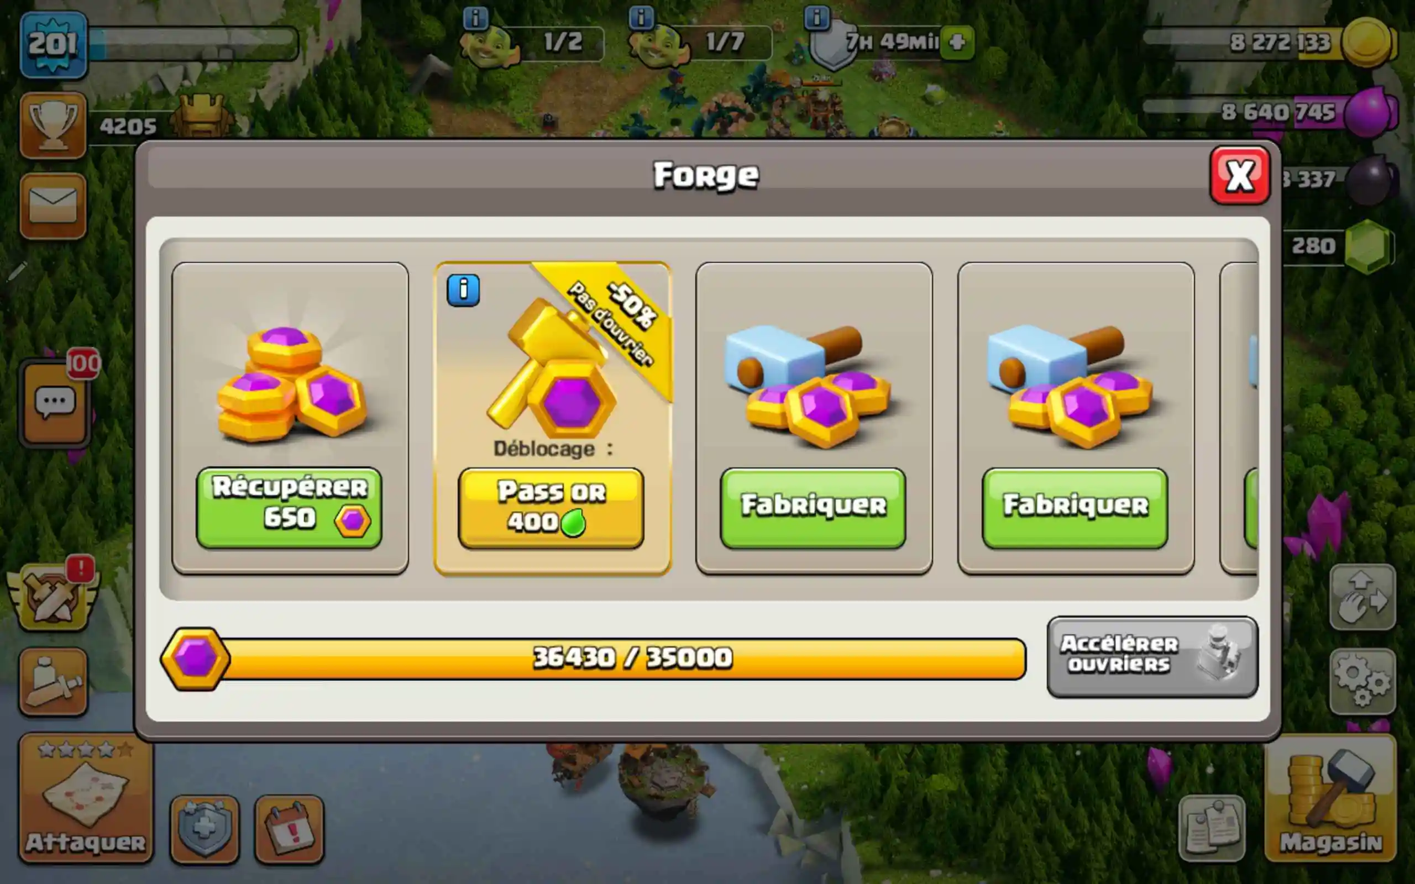The image size is (1415, 884).
Task: Click the Pass Or 400 unlock button
Action: 551,508
